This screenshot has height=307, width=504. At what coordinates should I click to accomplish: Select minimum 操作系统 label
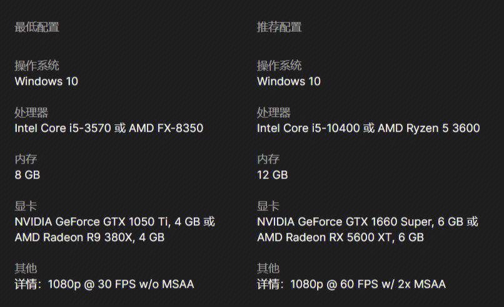pos(37,66)
